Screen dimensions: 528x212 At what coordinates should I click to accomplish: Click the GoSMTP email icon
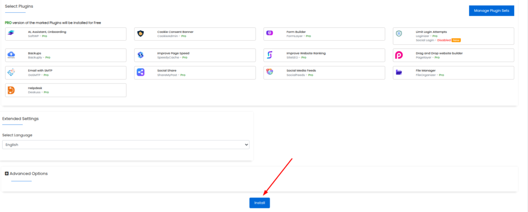tap(11, 73)
